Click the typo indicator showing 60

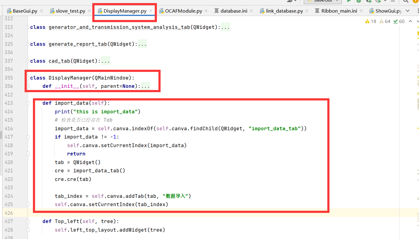(399, 22)
